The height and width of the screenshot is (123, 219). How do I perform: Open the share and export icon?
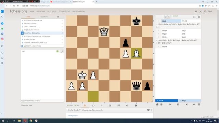pyautogui.click(x=127, y=106)
